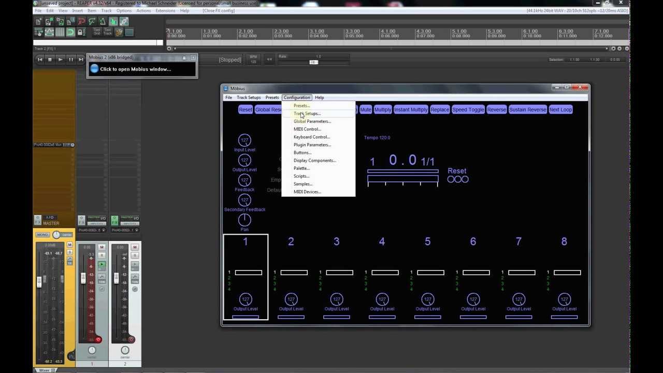This screenshot has height=373, width=663.
Task: Click the BPM tempo field in transport
Action: pyautogui.click(x=253, y=59)
